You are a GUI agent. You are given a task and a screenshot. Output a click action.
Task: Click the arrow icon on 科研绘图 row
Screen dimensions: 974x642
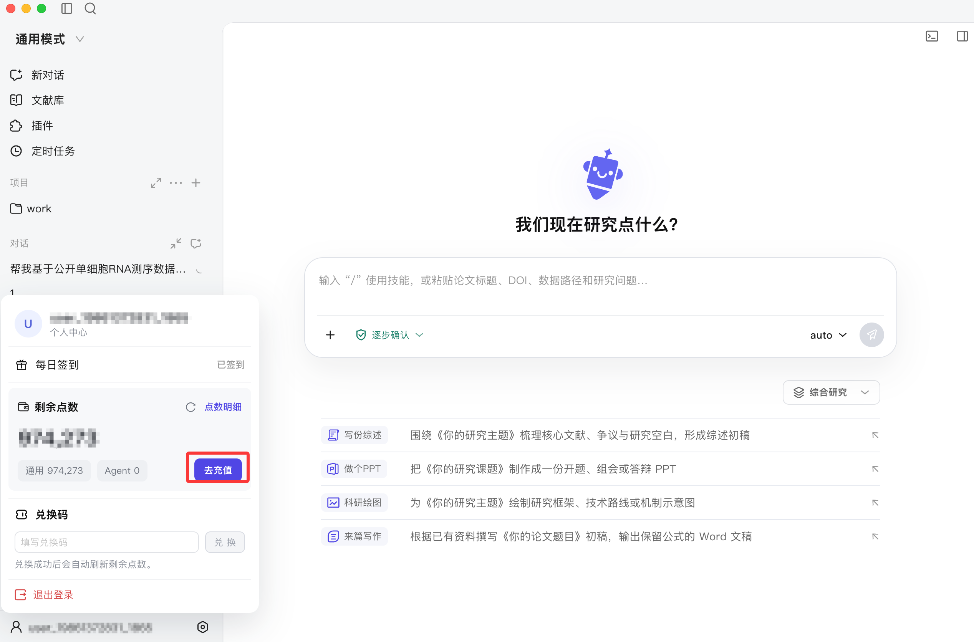point(875,503)
